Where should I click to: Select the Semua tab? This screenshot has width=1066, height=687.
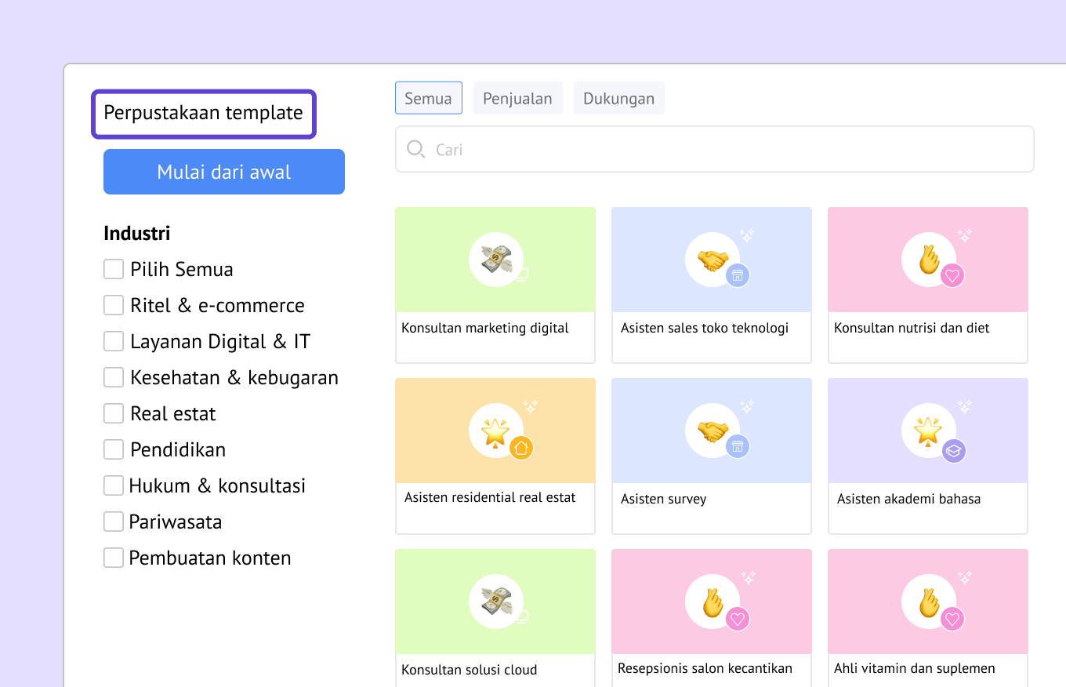(x=428, y=99)
